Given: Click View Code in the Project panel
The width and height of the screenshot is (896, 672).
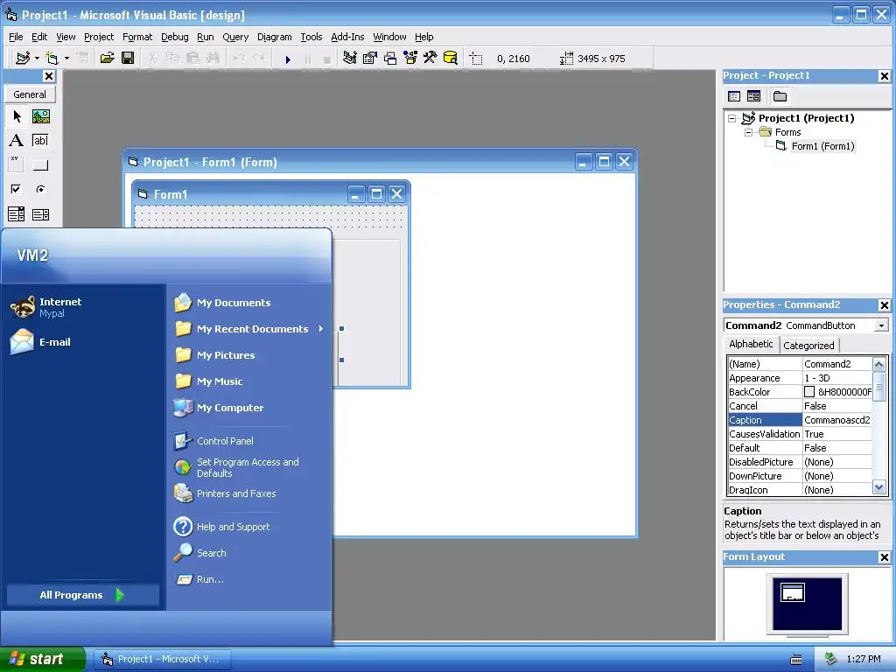Looking at the screenshot, I should [x=734, y=96].
